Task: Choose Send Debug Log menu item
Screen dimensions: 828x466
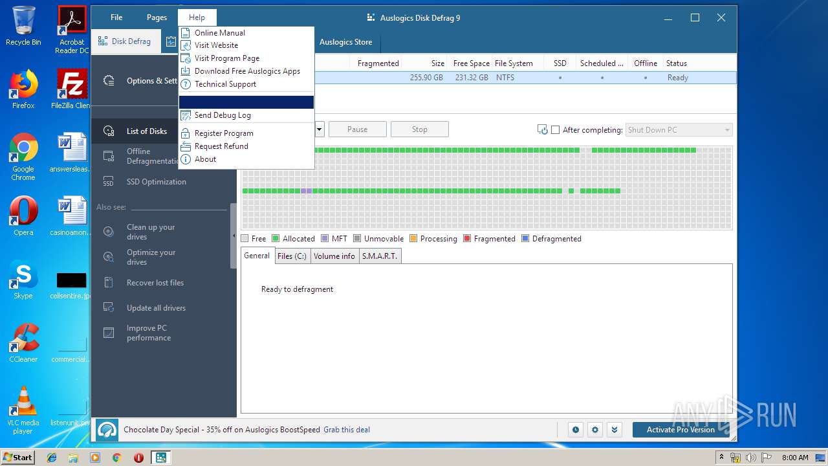Action: click(x=246, y=115)
